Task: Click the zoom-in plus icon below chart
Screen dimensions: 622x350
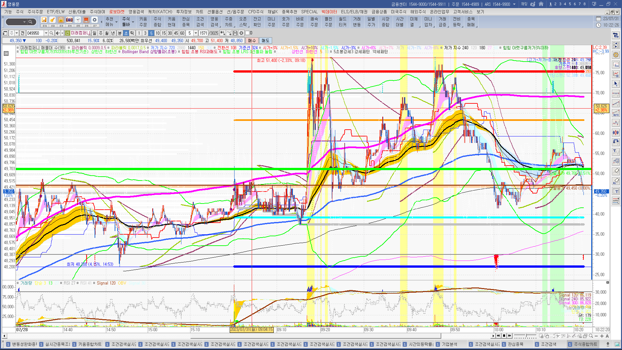Action: (602, 336)
